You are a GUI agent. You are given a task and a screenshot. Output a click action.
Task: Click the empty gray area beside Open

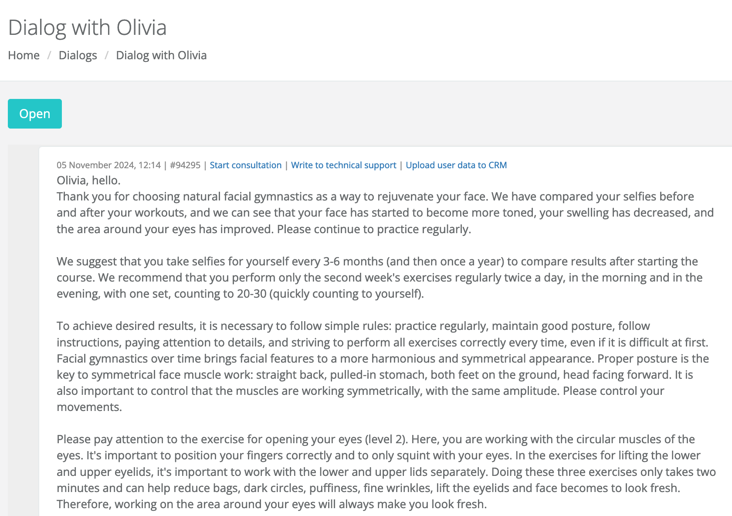tap(392, 114)
